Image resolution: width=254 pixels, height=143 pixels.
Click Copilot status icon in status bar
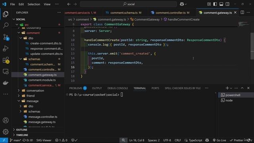207,140
